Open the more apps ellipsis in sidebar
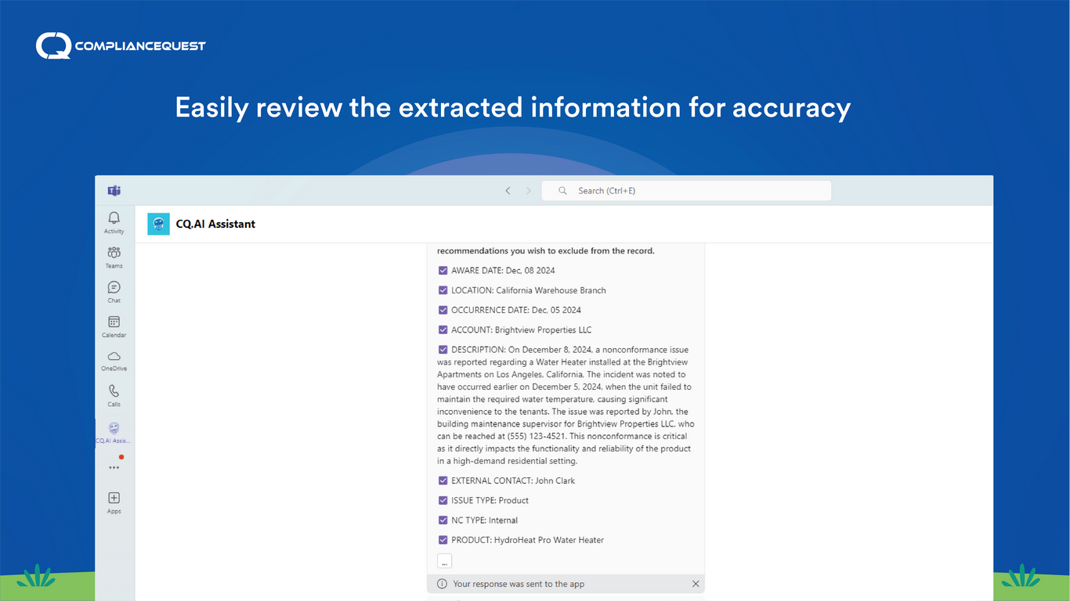The height and width of the screenshot is (601, 1070). pos(114,467)
